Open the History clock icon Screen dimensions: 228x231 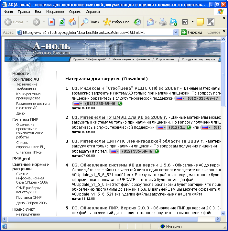point(137,22)
